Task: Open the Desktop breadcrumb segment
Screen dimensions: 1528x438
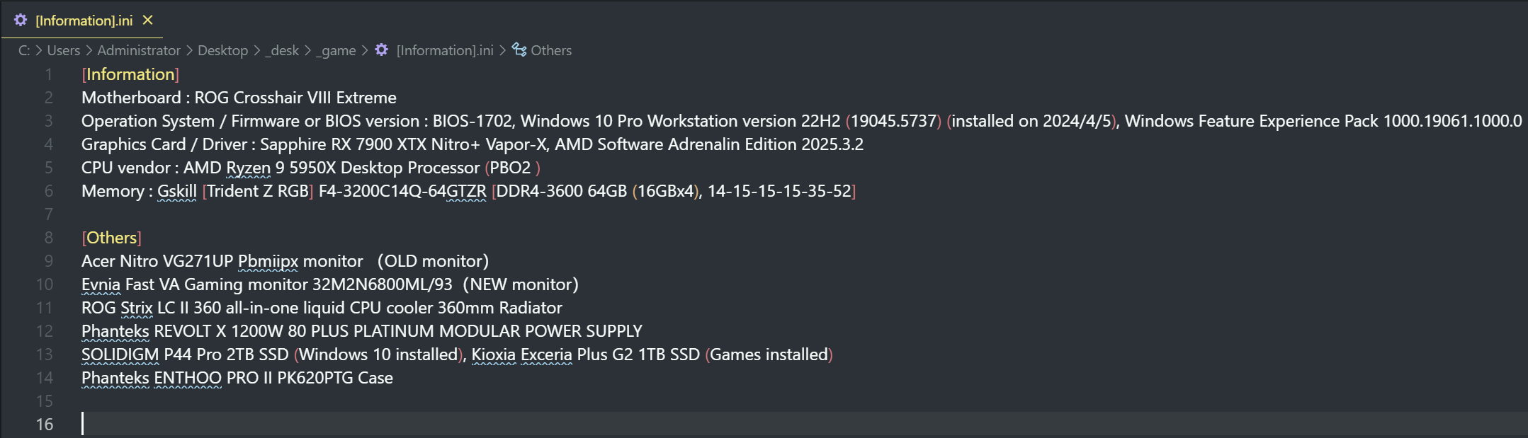Action: coord(222,50)
